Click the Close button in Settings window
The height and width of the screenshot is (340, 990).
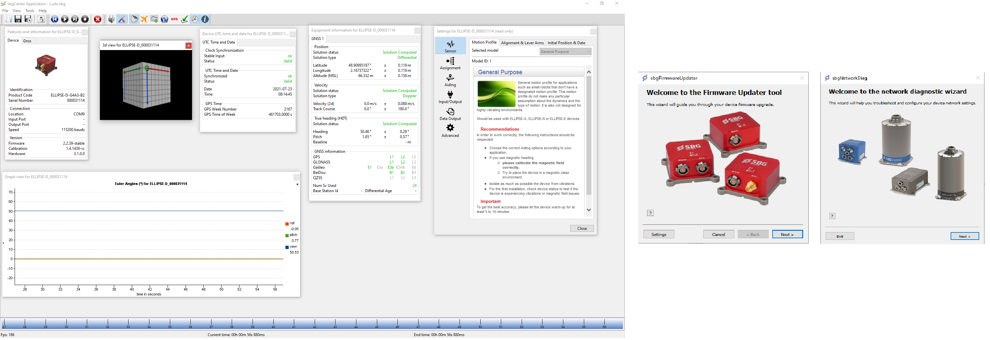582,229
